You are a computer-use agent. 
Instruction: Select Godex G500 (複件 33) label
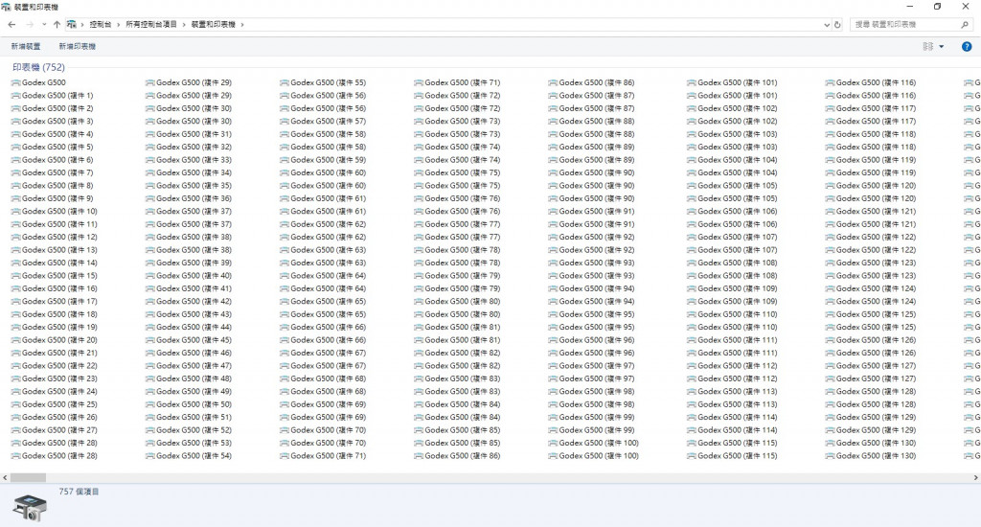click(194, 160)
